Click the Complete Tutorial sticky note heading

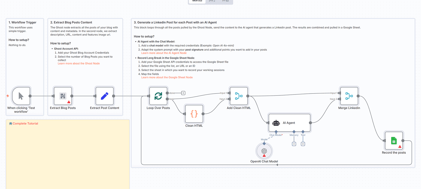(x=25, y=123)
